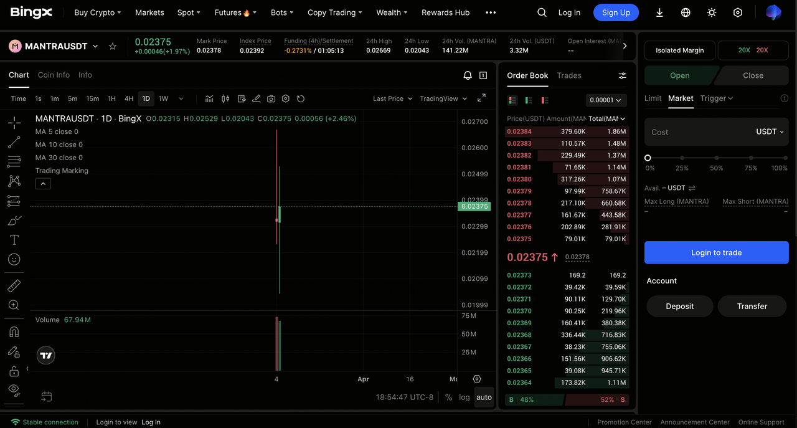Open the Fibonacci retracement tool

click(x=14, y=162)
